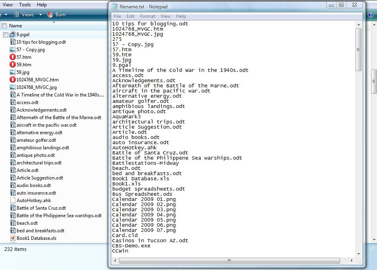Tick the checkbox next to 9.pgal
This screenshot has width=377, height=270.
6,34
